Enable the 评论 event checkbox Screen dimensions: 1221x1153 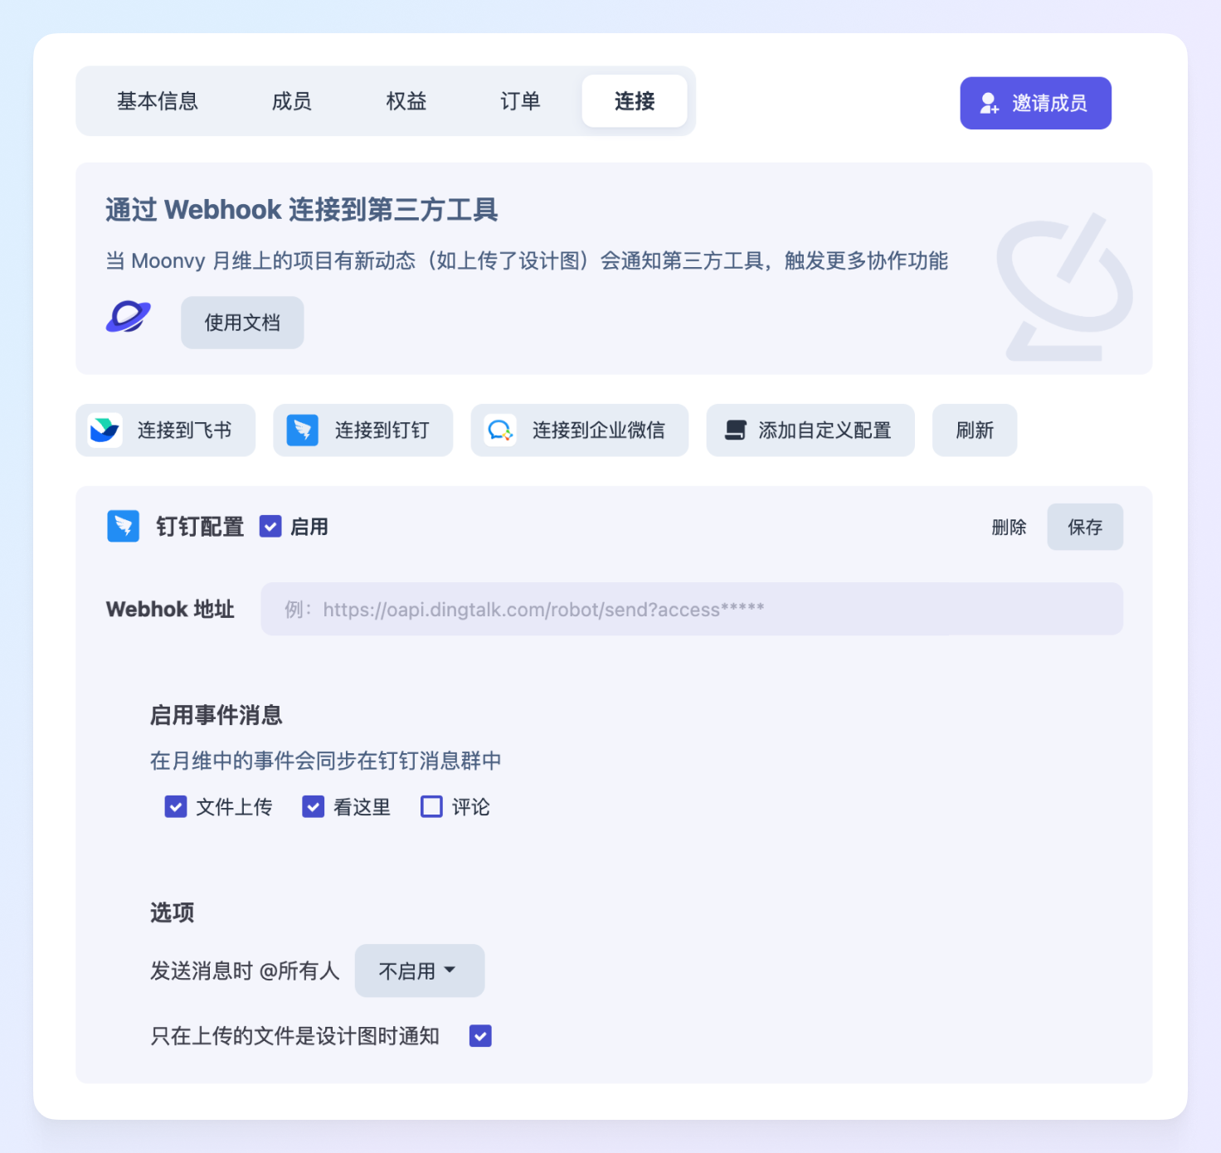[431, 806]
